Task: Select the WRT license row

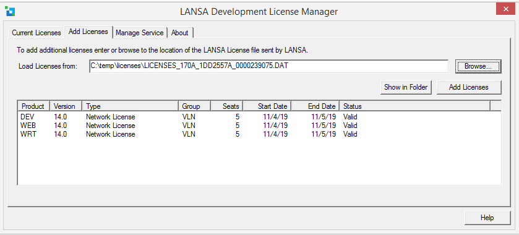Action: (259, 134)
